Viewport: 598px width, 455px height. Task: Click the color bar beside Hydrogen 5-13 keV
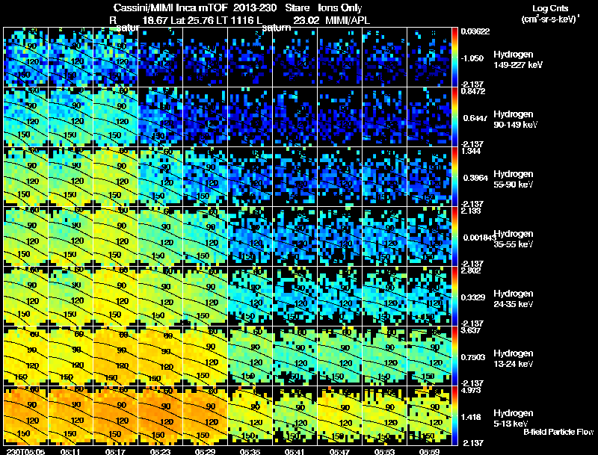[454, 415]
